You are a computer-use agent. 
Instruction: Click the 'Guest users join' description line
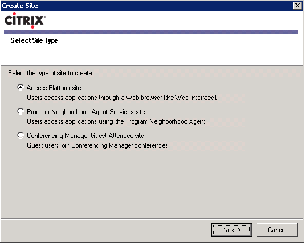point(98,145)
